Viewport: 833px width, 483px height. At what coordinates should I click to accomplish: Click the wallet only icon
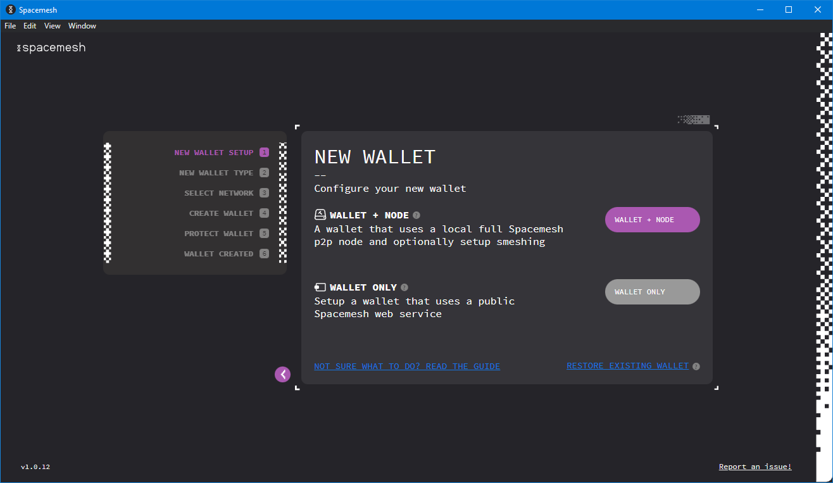(320, 287)
